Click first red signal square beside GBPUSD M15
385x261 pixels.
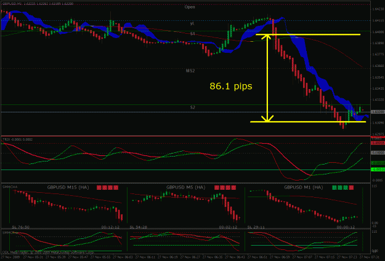click(x=99, y=187)
